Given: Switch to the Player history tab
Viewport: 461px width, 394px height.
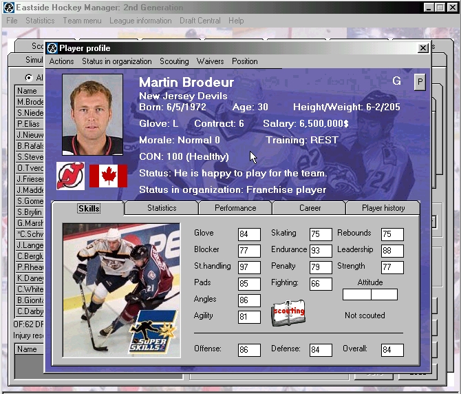Looking at the screenshot, I should [383, 208].
